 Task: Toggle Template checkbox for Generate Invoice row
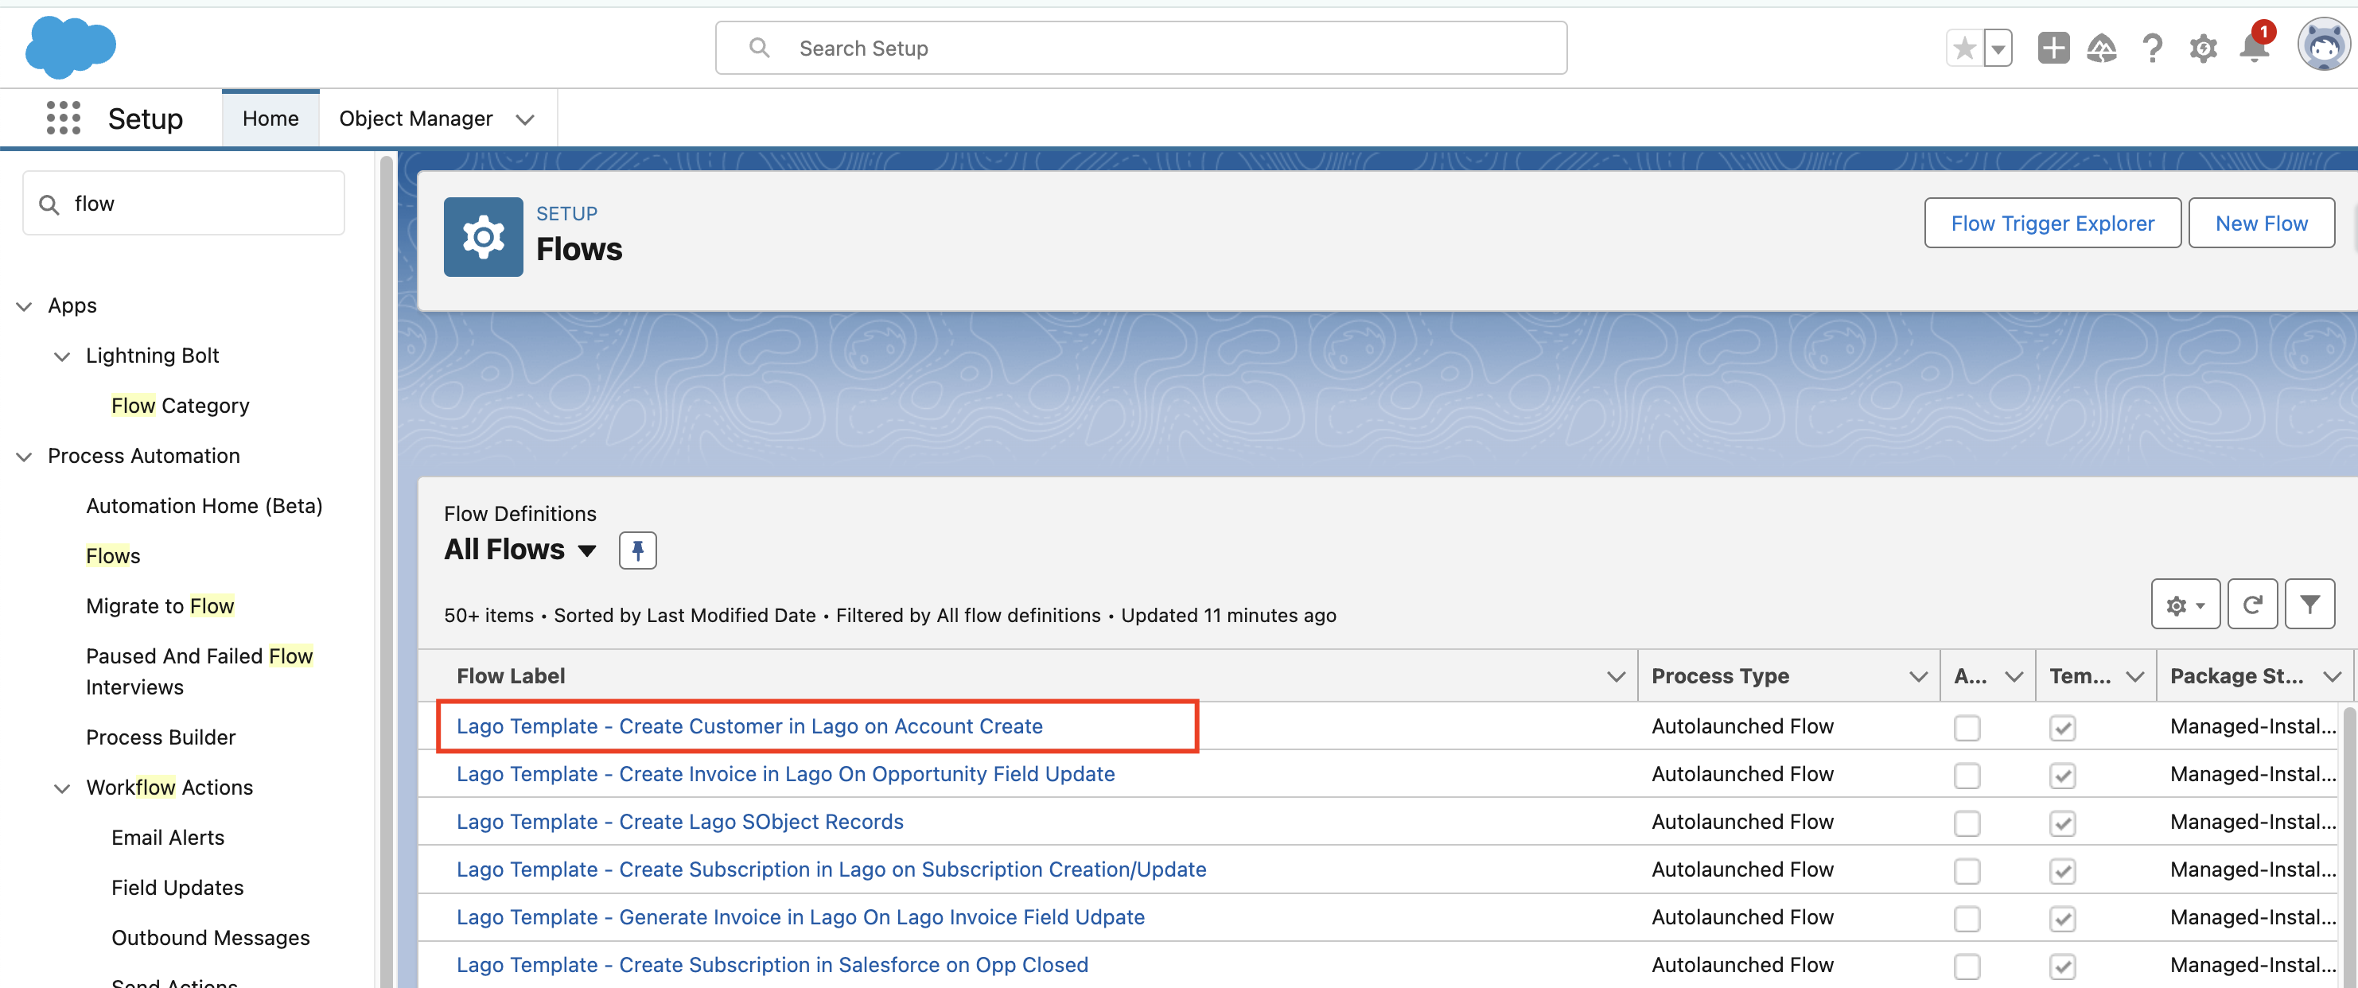[2061, 919]
